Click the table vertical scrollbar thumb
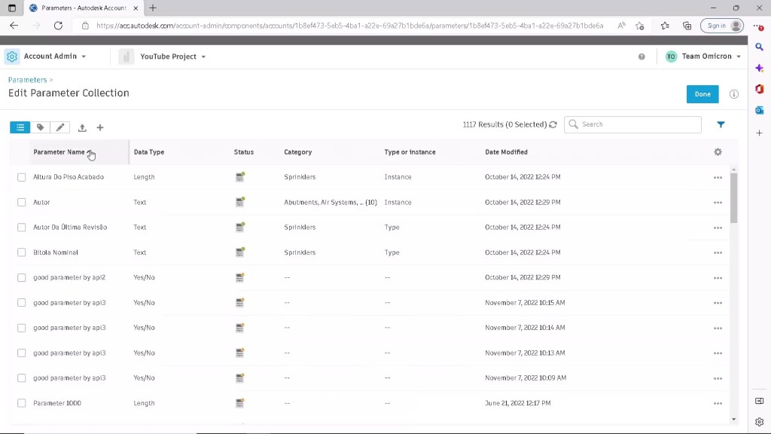 click(733, 198)
